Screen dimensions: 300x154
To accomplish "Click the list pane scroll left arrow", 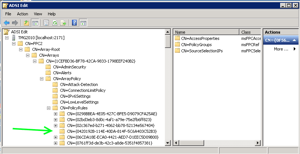I will point(176,143).
